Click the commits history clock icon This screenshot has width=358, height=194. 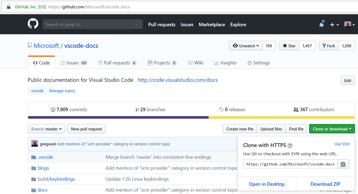[x=53, y=110]
